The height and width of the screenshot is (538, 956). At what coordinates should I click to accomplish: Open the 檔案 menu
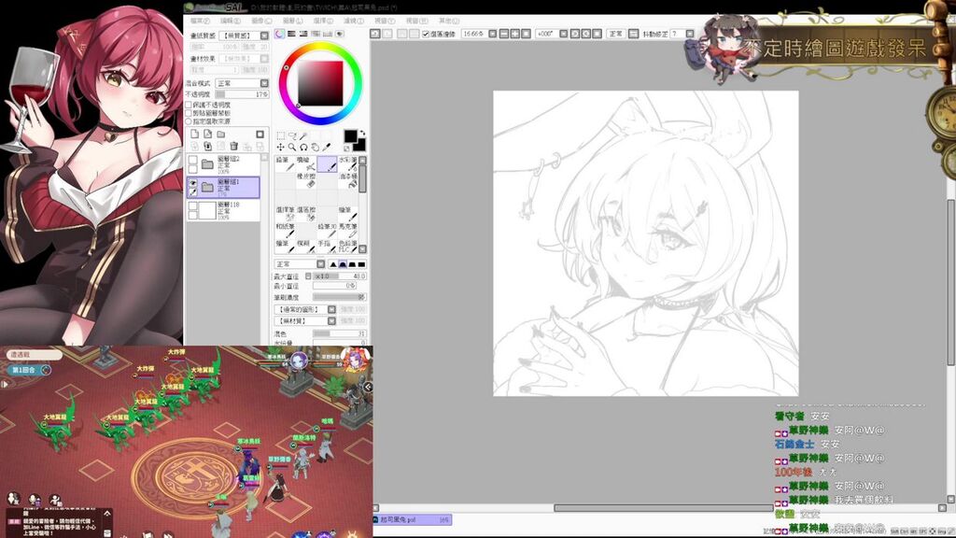coord(200,21)
